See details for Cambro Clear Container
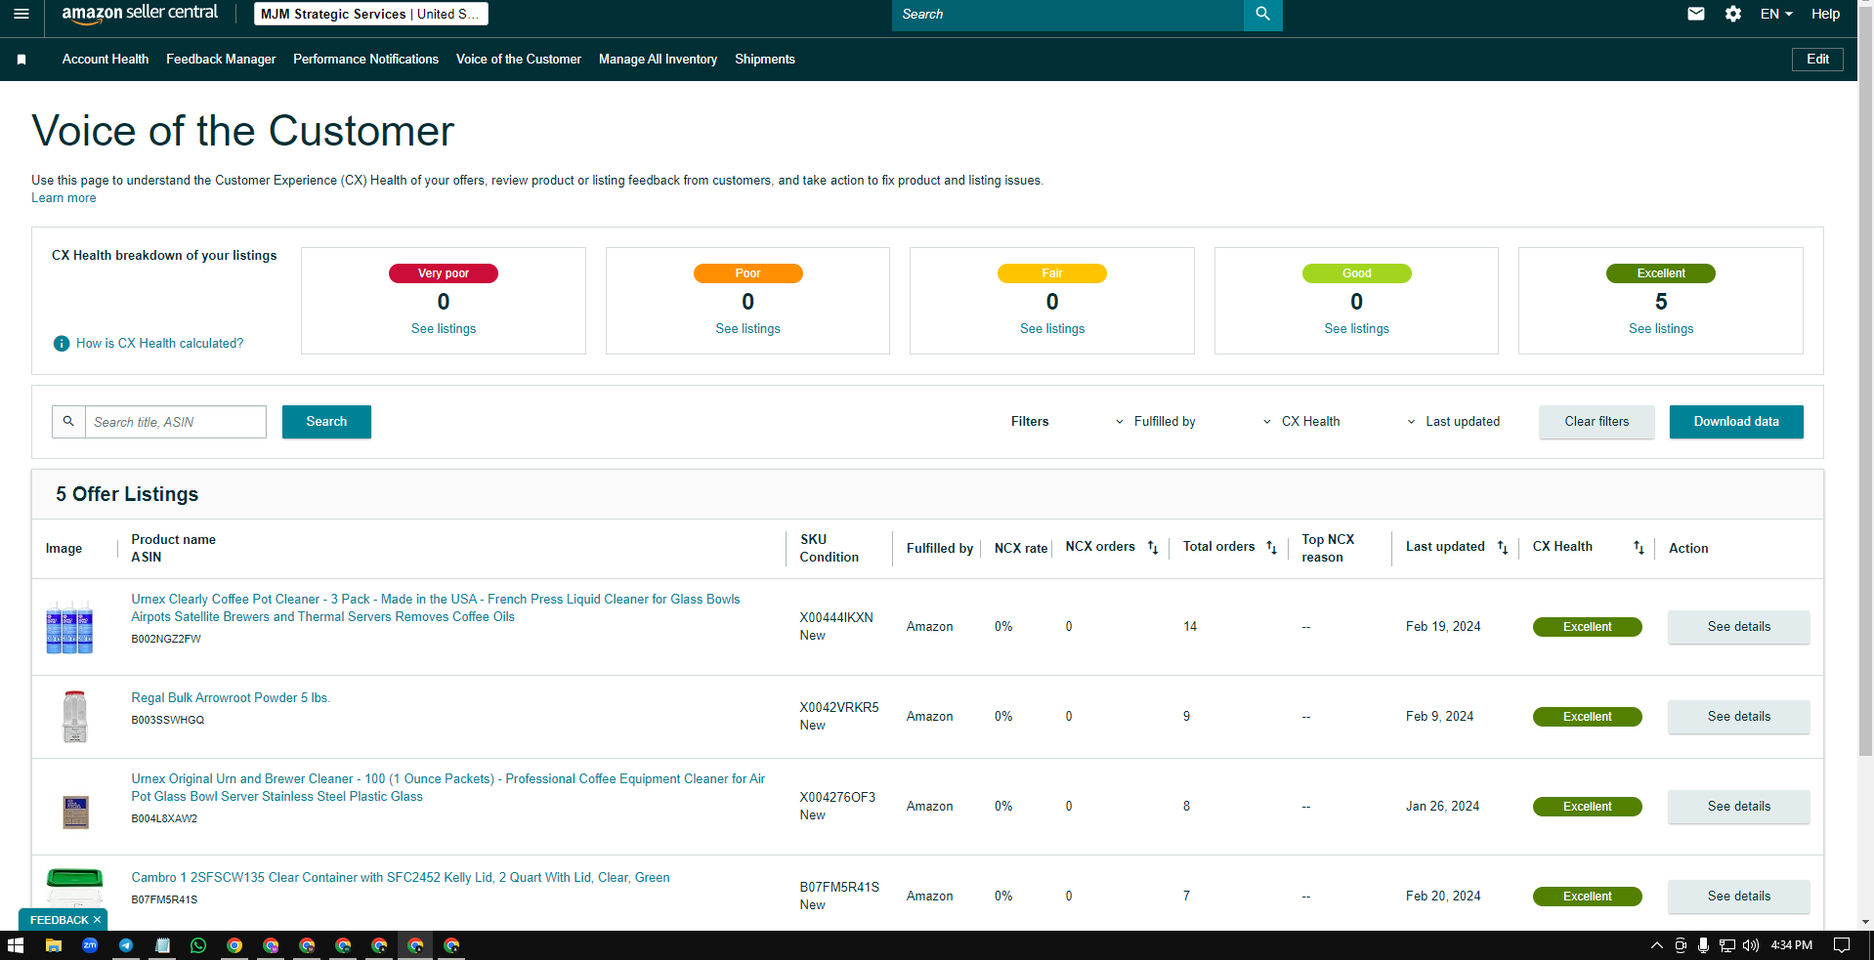Image resolution: width=1874 pixels, height=960 pixels. click(x=1738, y=897)
